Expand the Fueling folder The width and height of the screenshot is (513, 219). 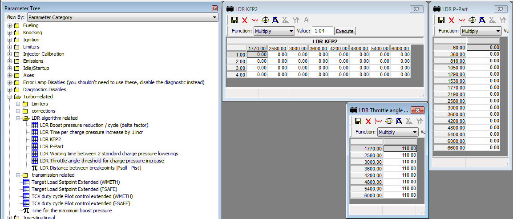click(9, 25)
